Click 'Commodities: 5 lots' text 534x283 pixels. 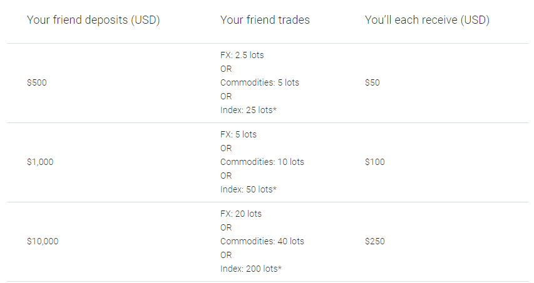[260, 82]
